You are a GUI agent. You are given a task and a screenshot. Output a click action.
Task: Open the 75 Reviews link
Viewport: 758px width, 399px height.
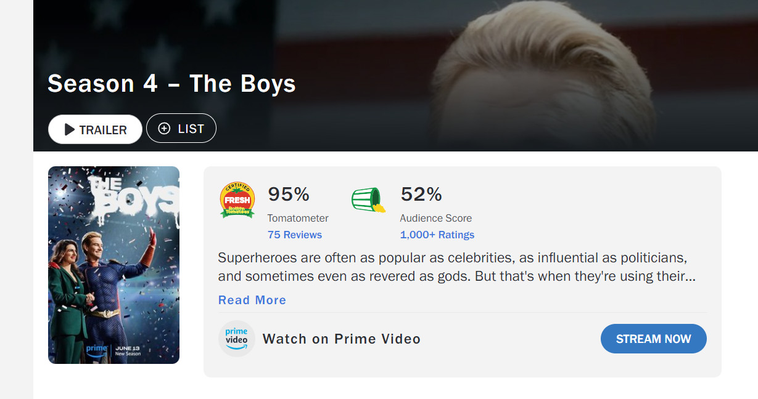(295, 235)
